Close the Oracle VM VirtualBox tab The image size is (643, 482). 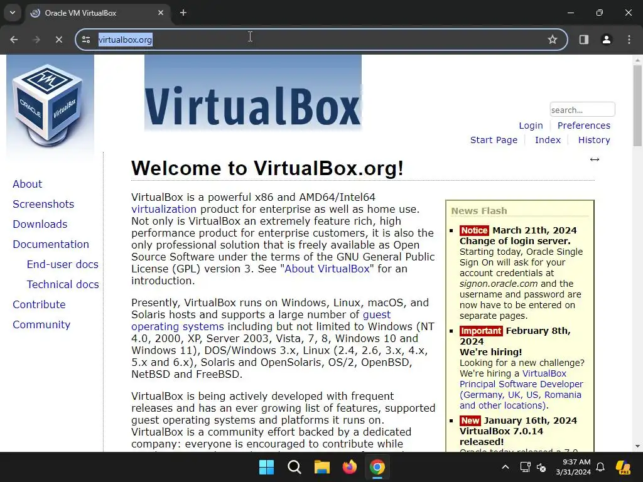(161, 13)
